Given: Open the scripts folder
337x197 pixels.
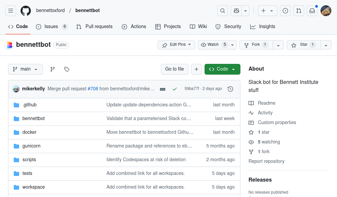Looking at the screenshot, I should pos(29,160).
